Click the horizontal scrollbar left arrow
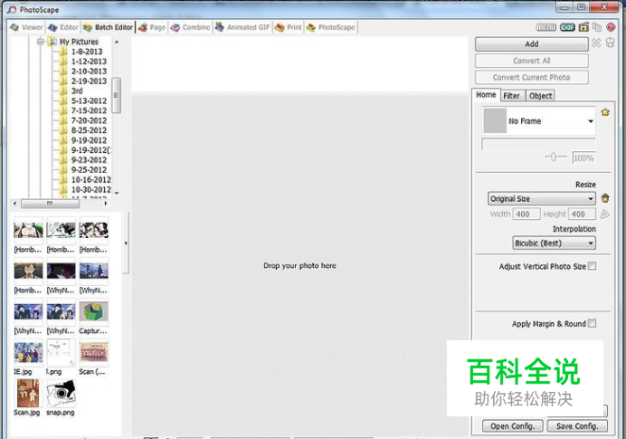626x439 pixels. [x=14, y=204]
